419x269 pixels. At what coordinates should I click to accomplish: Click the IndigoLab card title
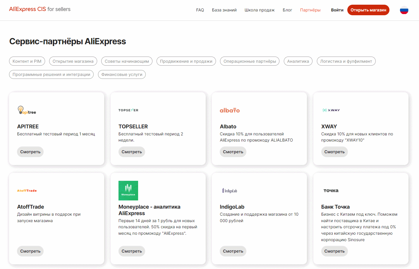232,207
